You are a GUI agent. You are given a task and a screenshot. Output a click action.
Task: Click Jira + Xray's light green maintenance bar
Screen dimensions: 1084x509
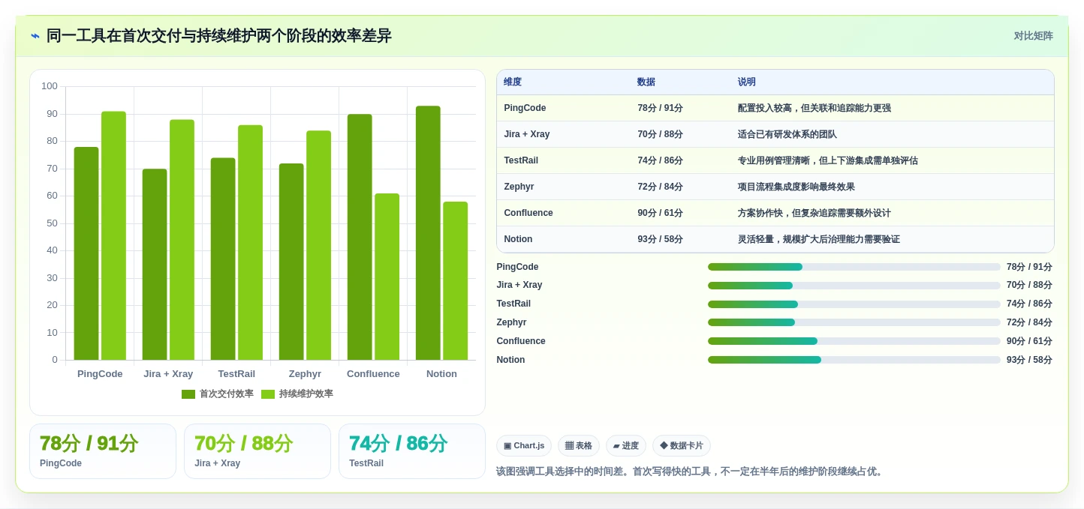[x=182, y=240]
